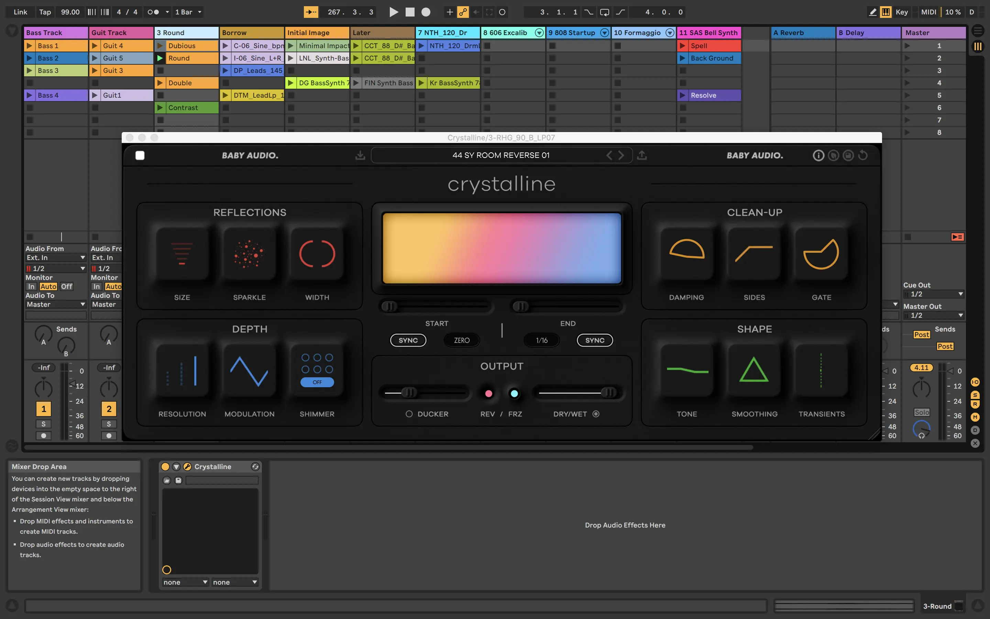Open the 1 Bar quantization dropdown
The width and height of the screenshot is (990, 619).
point(188,12)
